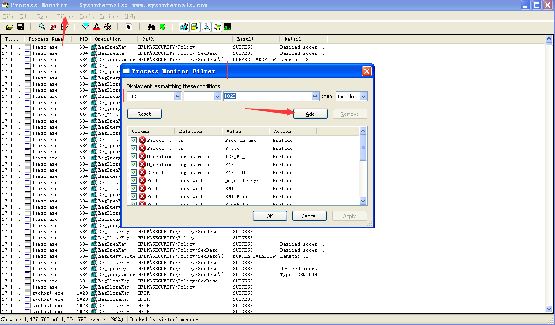Disable the FASTIO_ operation filter checkbox
The image size is (555, 325).
pos(134,165)
